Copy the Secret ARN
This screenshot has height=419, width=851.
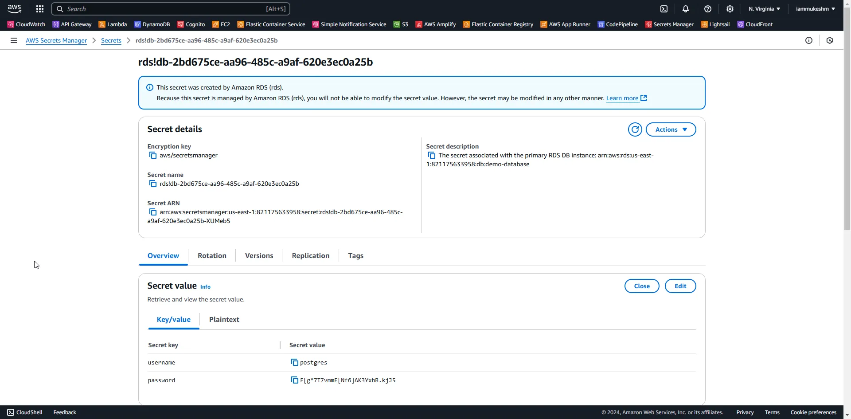(153, 212)
